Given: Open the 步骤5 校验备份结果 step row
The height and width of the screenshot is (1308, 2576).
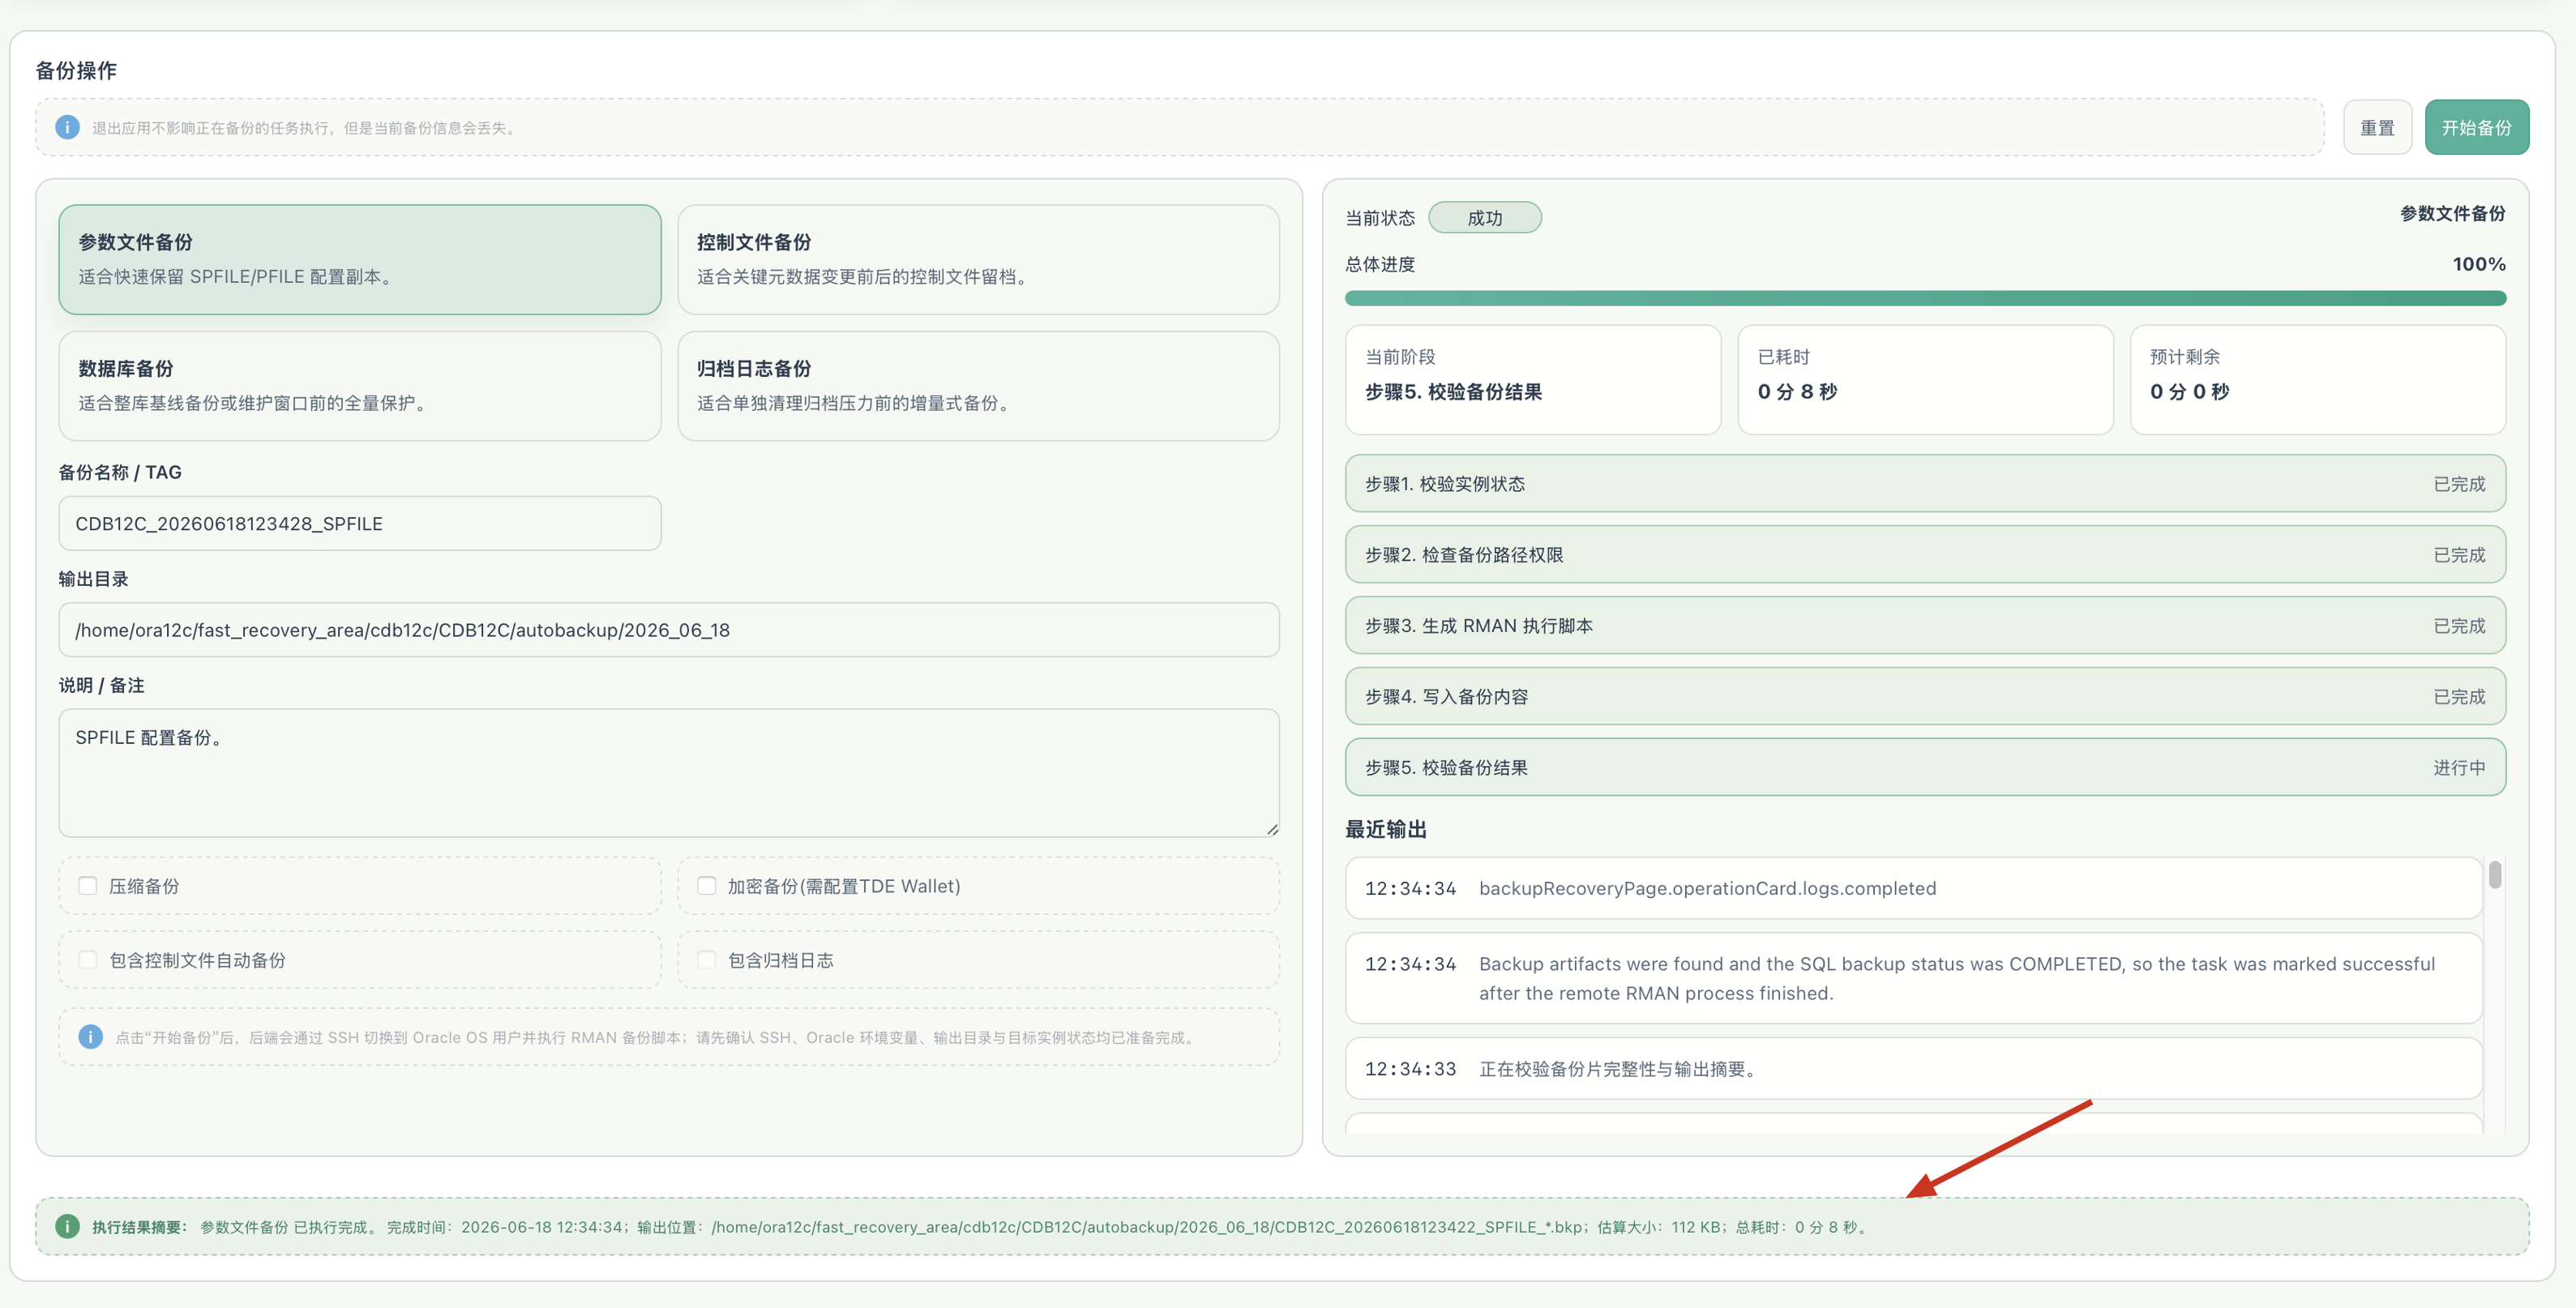Looking at the screenshot, I should 1925,767.
